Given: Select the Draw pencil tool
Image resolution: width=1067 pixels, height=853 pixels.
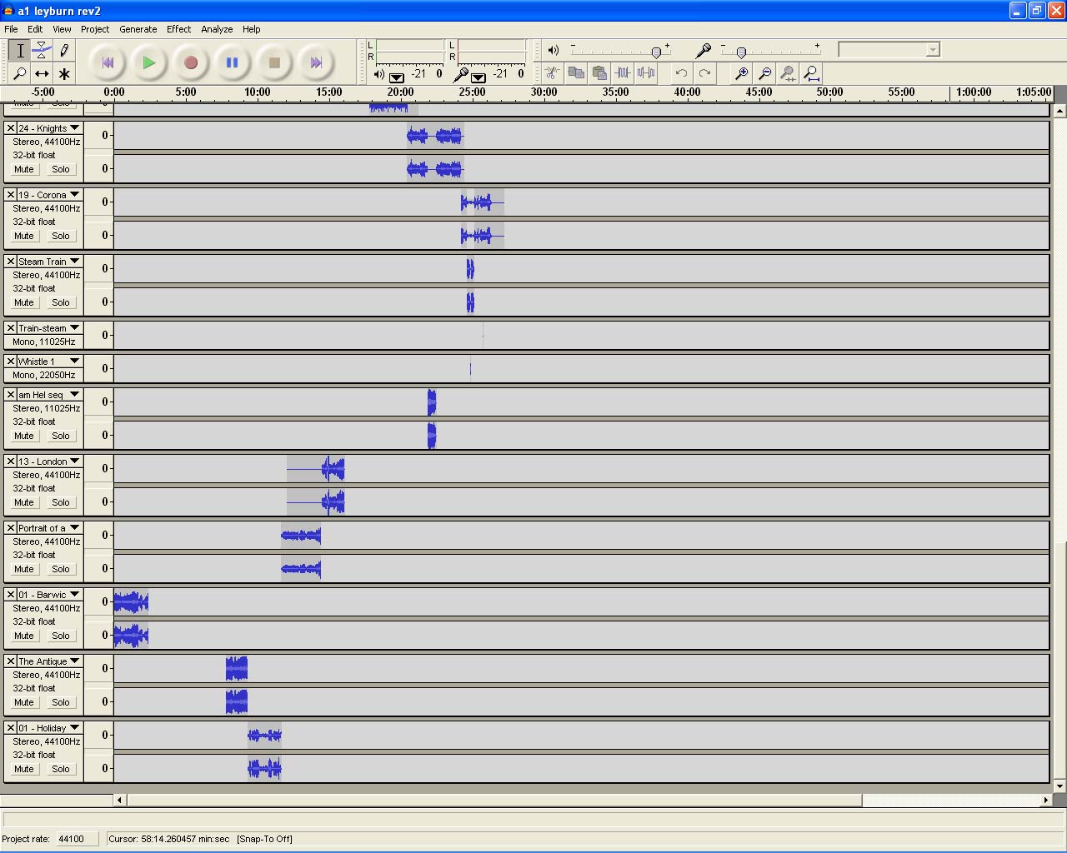Looking at the screenshot, I should pos(64,51).
